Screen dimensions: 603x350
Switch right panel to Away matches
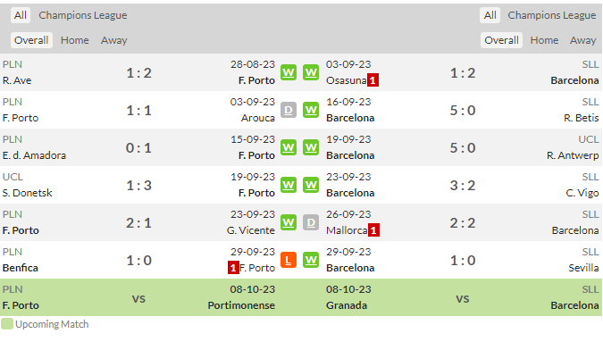click(x=583, y=40)
